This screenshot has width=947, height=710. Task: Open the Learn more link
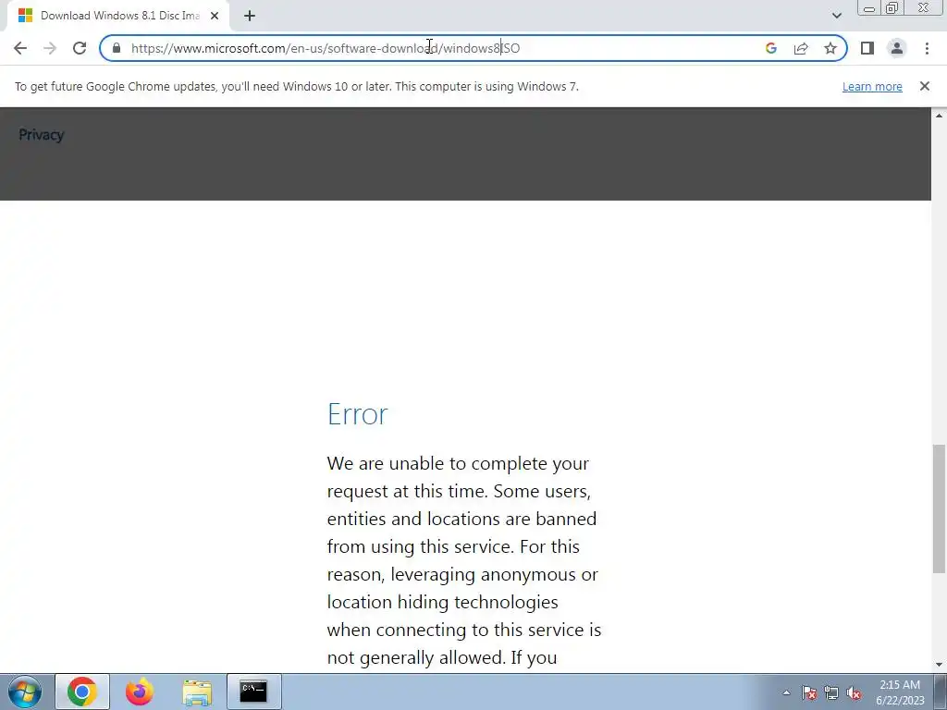[x=872, y=86]
